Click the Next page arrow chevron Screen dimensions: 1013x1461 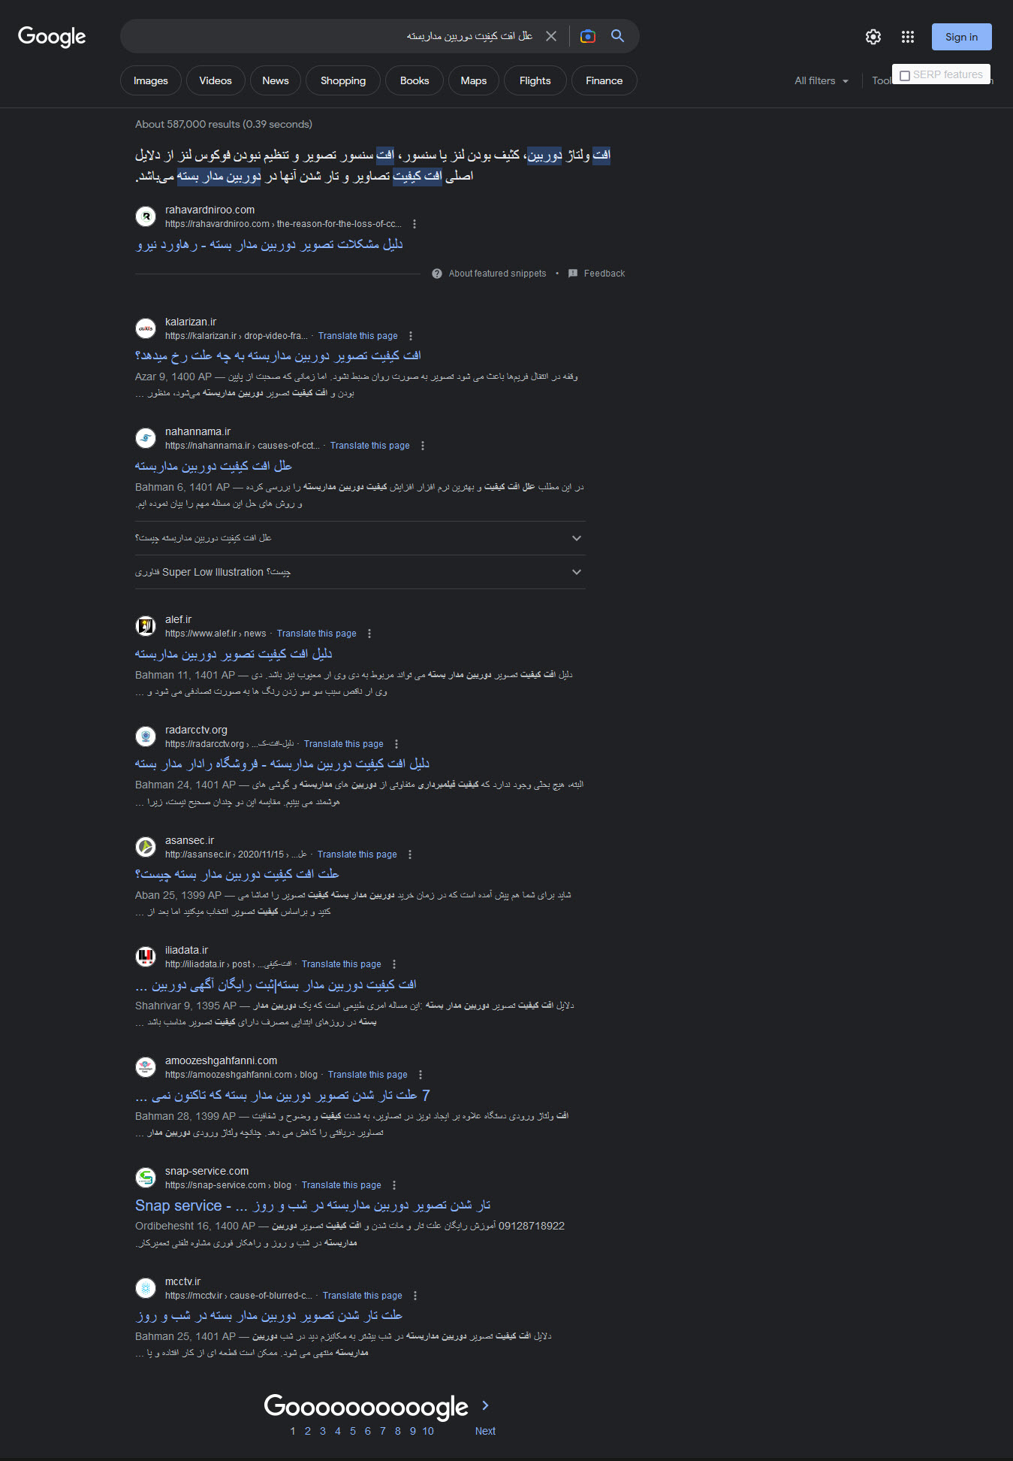click(x=485, y=1405)
